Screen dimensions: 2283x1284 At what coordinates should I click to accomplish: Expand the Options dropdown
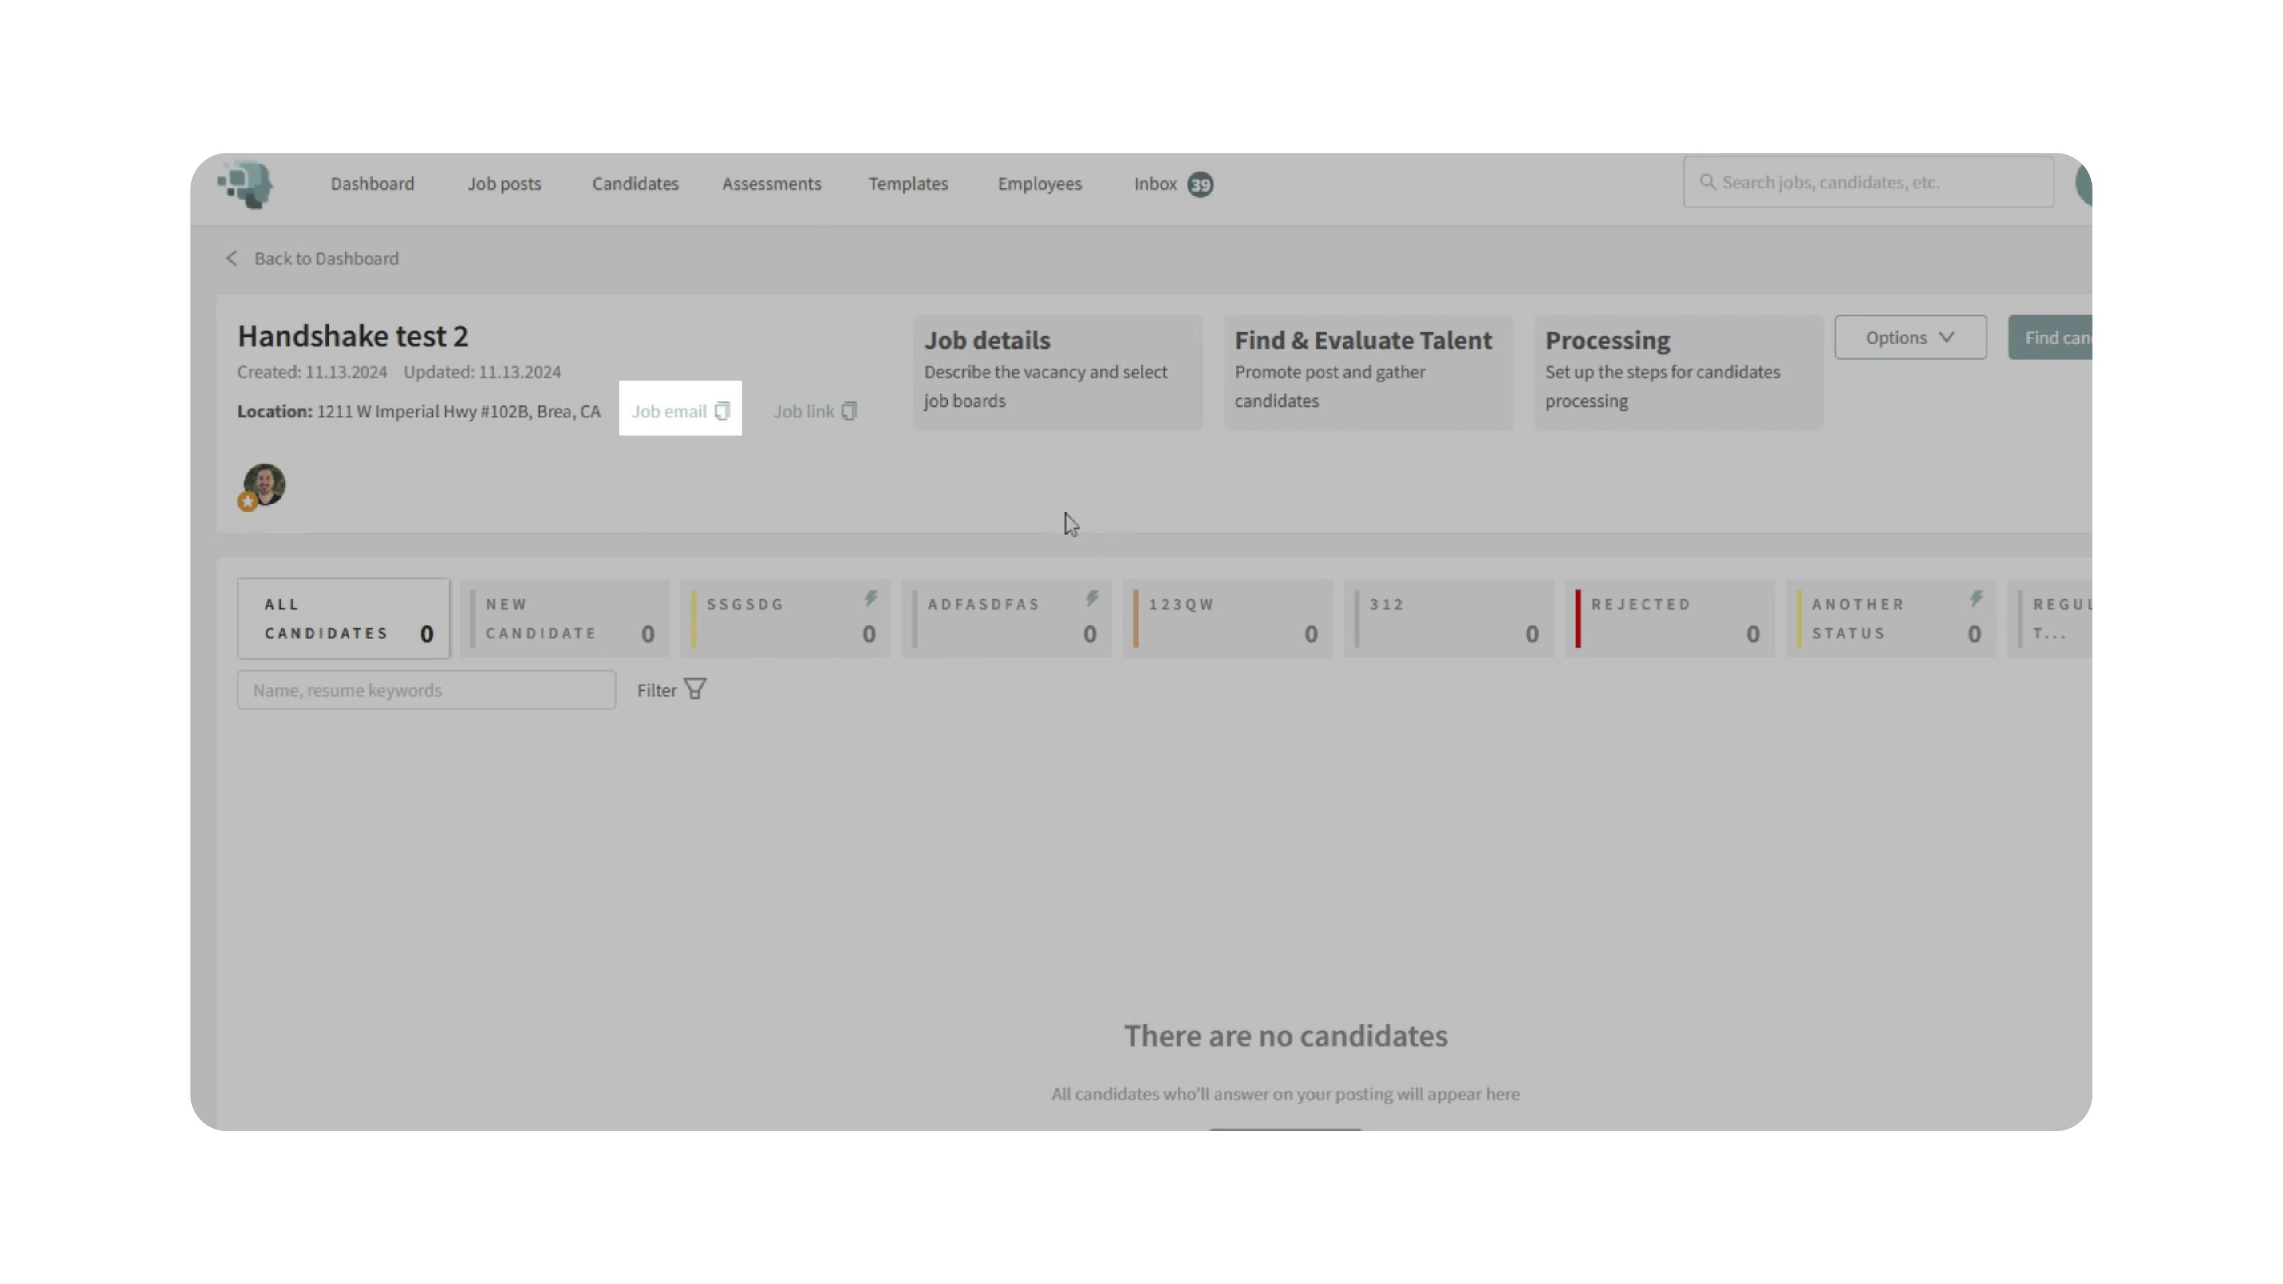[1910, 338]
